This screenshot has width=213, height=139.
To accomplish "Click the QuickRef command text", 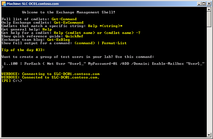I will pos(74,36).
